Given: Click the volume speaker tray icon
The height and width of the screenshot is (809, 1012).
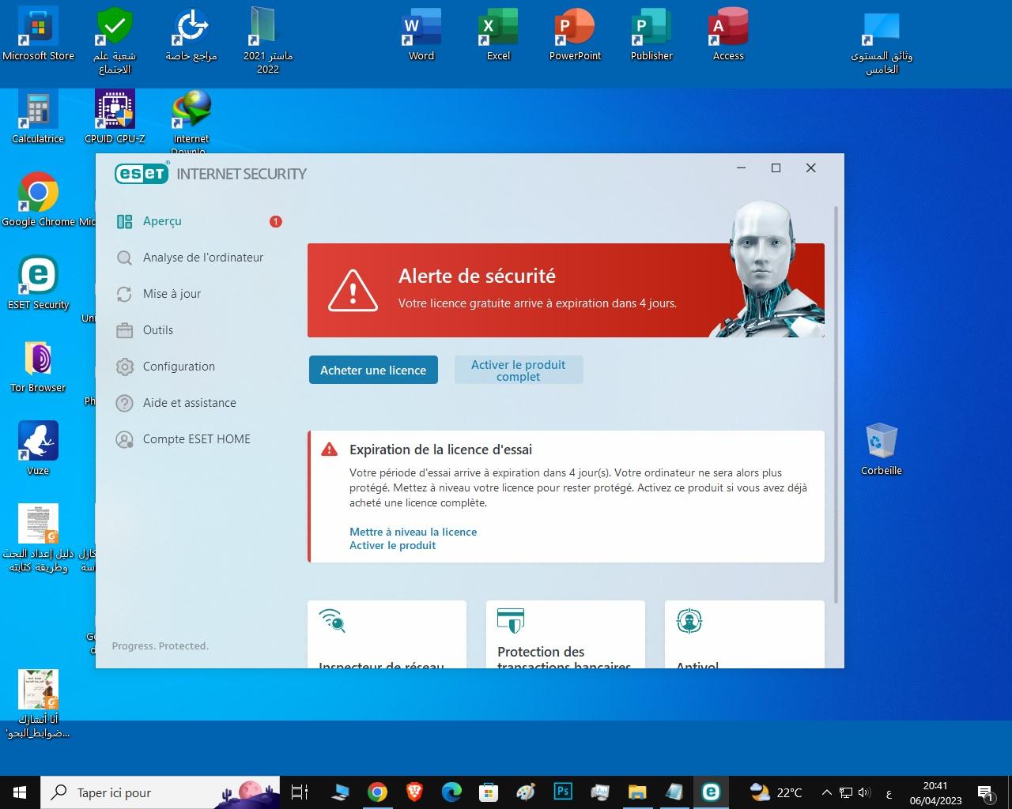Looking at the screenshot, I should click(864, 792).
